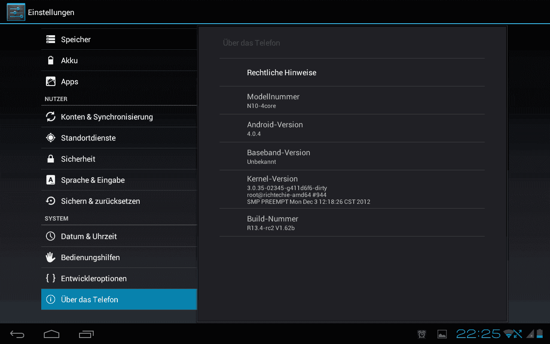This screenshot has height=344, width=550.
Task: Click the SYSTEM section header
Action: (56, 218)
